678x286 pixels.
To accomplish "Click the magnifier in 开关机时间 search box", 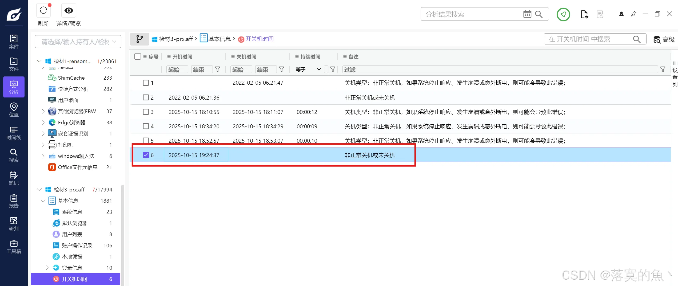I will click(x=637, y=39).
